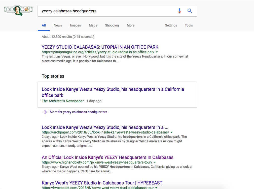The height and width of the screenshot is (189, 254).
Task: Click the highsnobiety.com URL text
Action: pyautogui.click(x=97, y=162)
